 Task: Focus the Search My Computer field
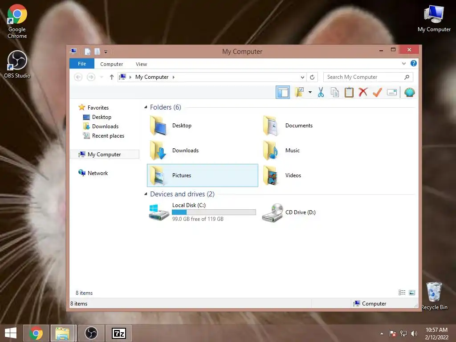(368, 77)
